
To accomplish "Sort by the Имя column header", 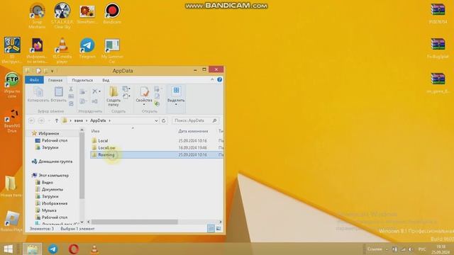I will (x=95, y=131).
